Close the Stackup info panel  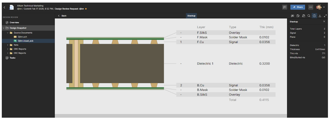(x=324, y=22)
